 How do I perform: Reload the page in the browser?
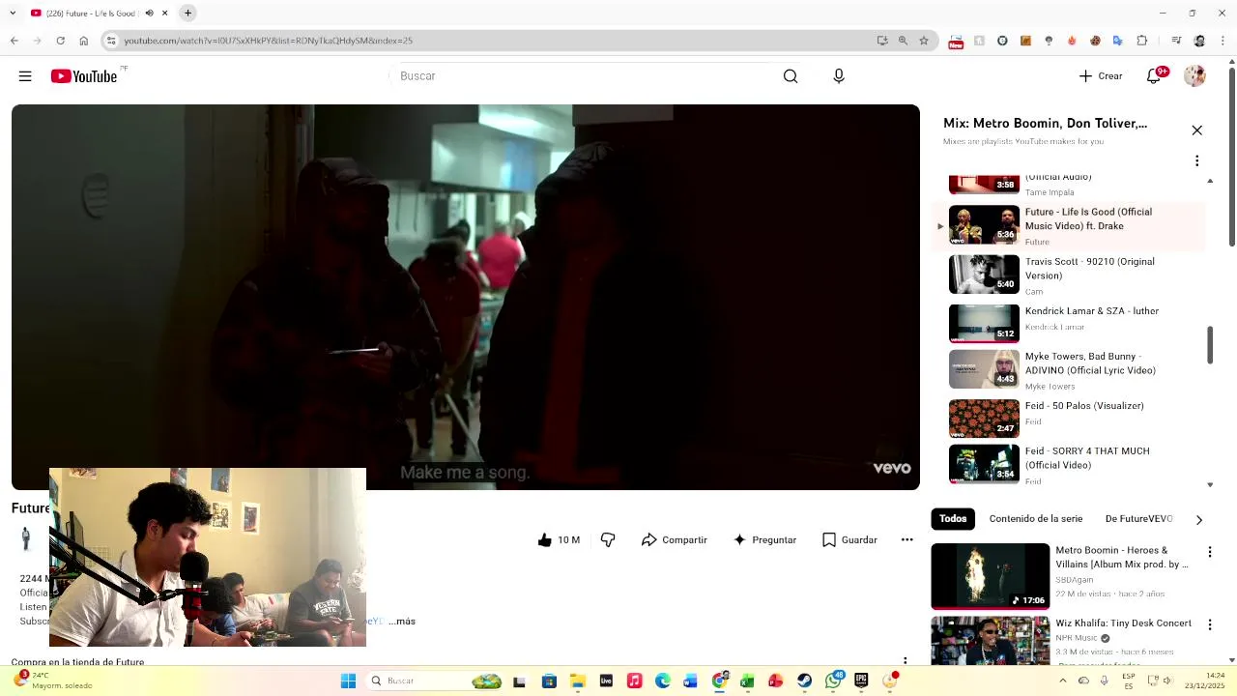[61, 41]
